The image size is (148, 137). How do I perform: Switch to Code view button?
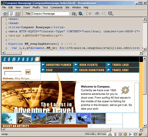(5, 13)
